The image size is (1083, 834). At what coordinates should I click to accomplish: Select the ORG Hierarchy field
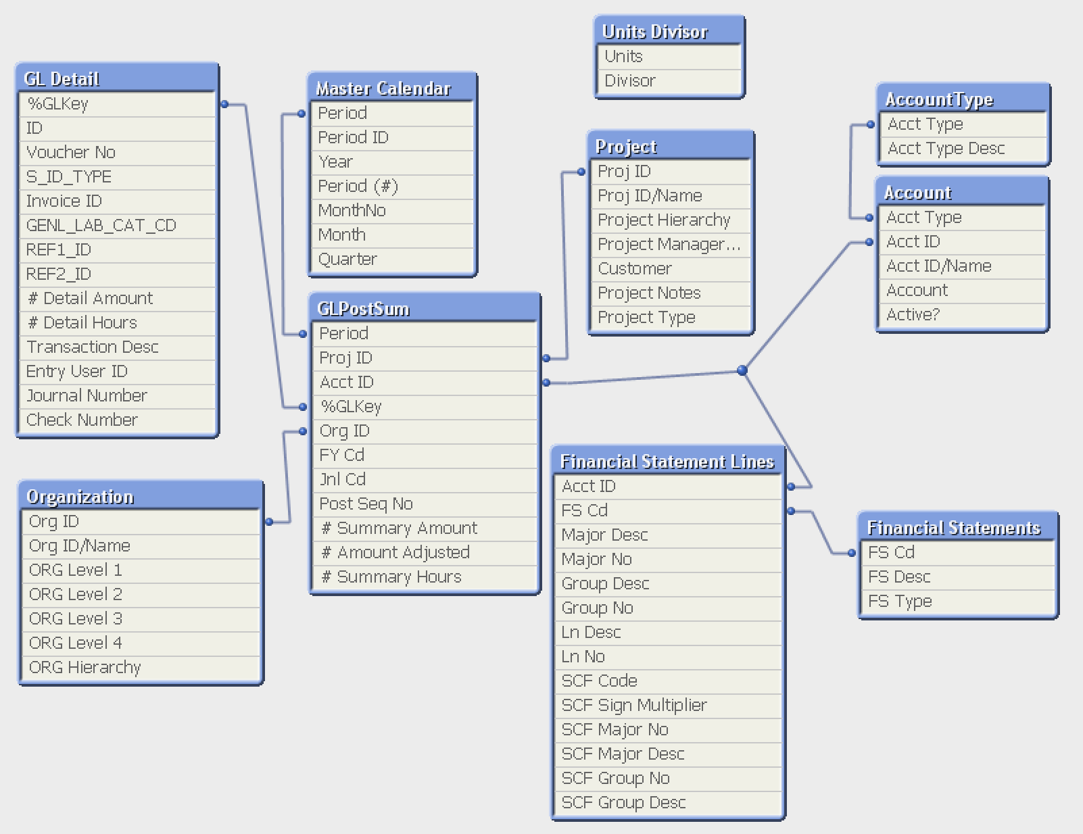[x=140, y=668]
